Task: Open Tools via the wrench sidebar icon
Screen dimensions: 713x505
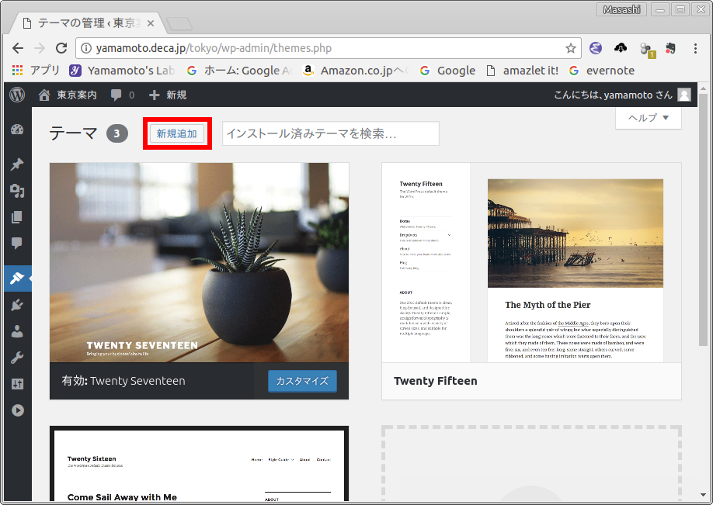Action: point(16,358)
